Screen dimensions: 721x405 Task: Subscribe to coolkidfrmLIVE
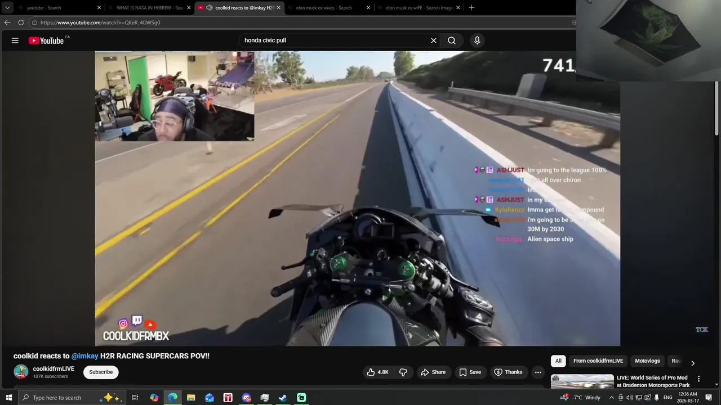pos(101,372)
